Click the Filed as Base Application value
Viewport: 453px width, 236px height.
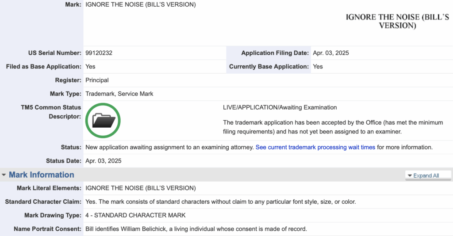coord(90,67)
